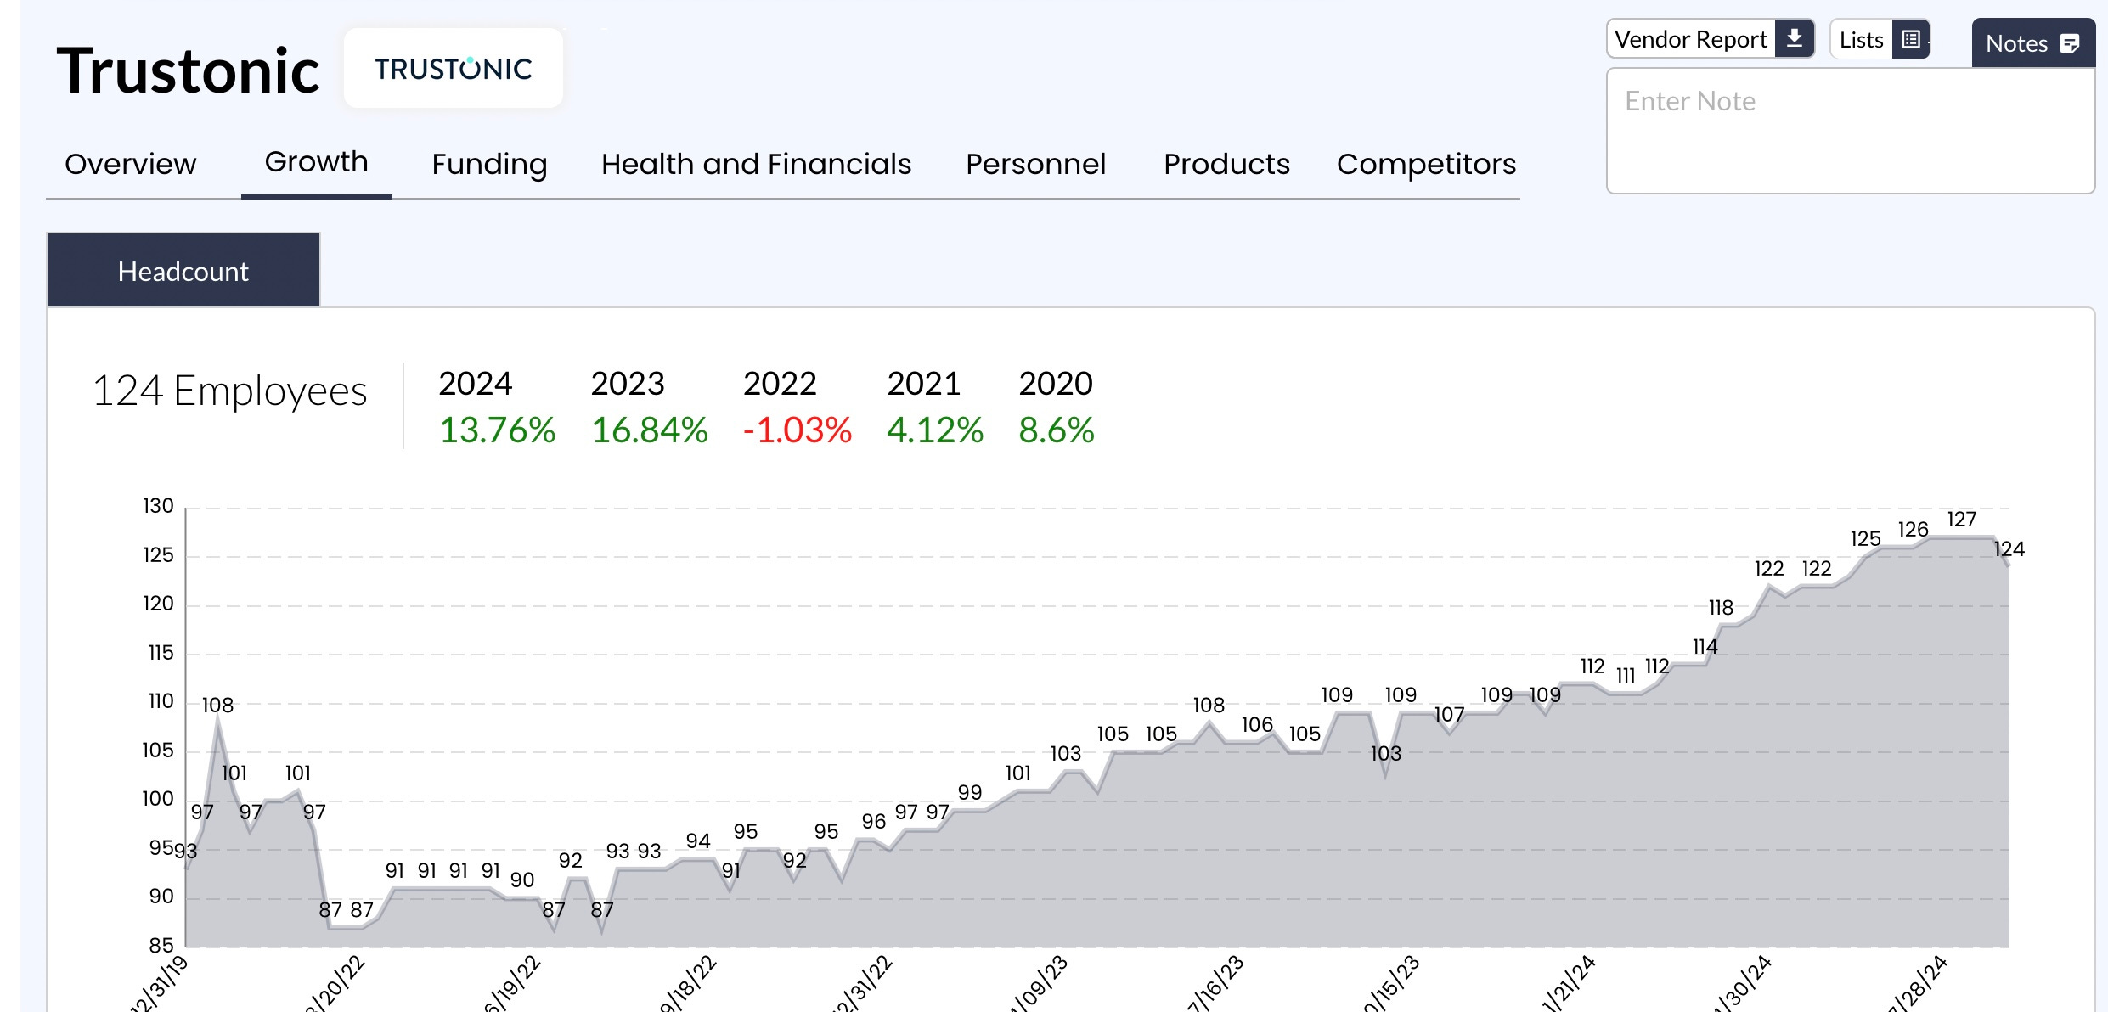
Task: Click the 124 final data label
Action: (2009, 549)
